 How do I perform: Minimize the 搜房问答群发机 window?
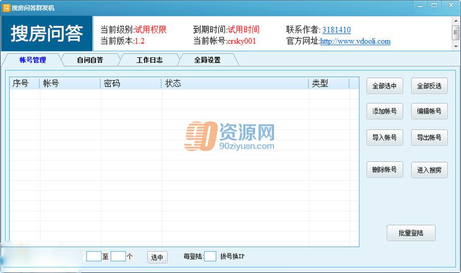[x=421, y=5]
